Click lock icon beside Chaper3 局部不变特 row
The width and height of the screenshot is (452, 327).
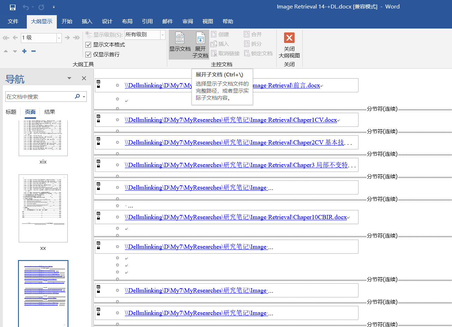point(98,166)
